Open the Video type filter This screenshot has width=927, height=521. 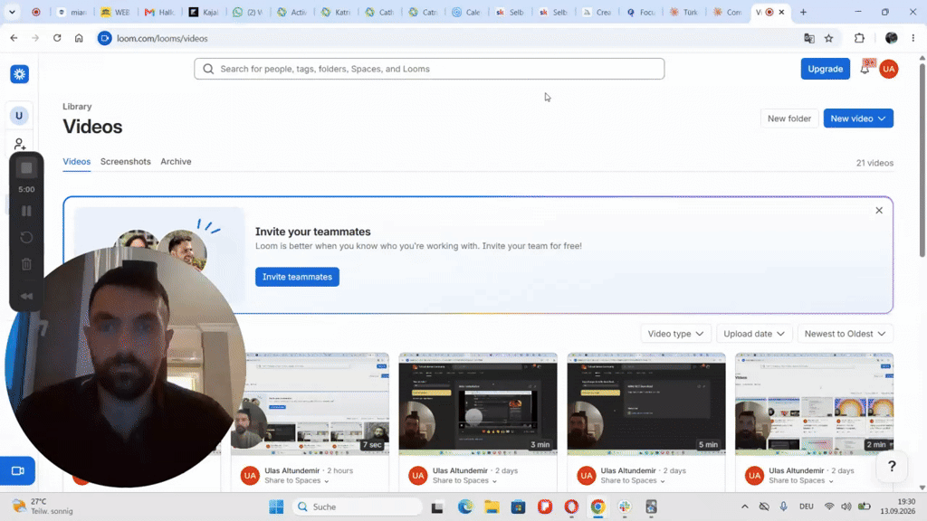tap(675, 334)
